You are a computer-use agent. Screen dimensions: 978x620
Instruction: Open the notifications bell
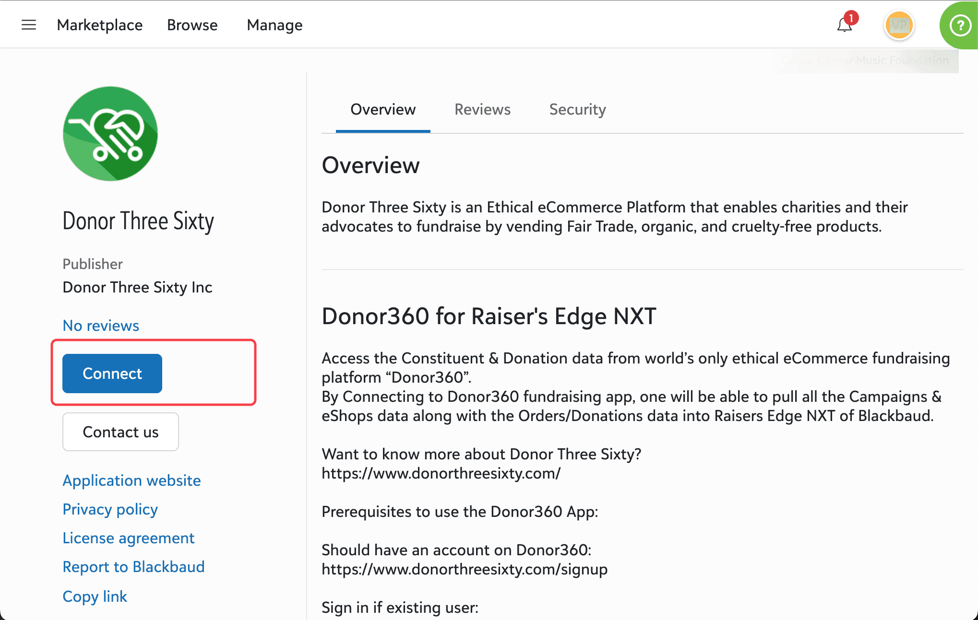click(x=845, y=25)
